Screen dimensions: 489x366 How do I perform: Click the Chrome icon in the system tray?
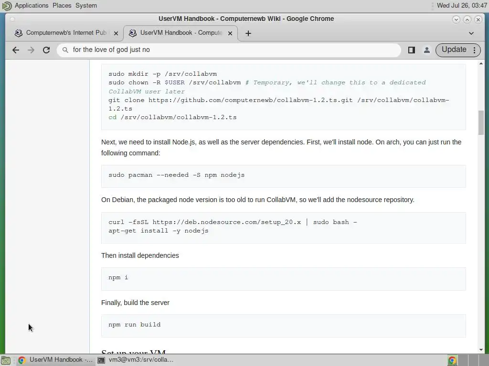tap(452, 360)
